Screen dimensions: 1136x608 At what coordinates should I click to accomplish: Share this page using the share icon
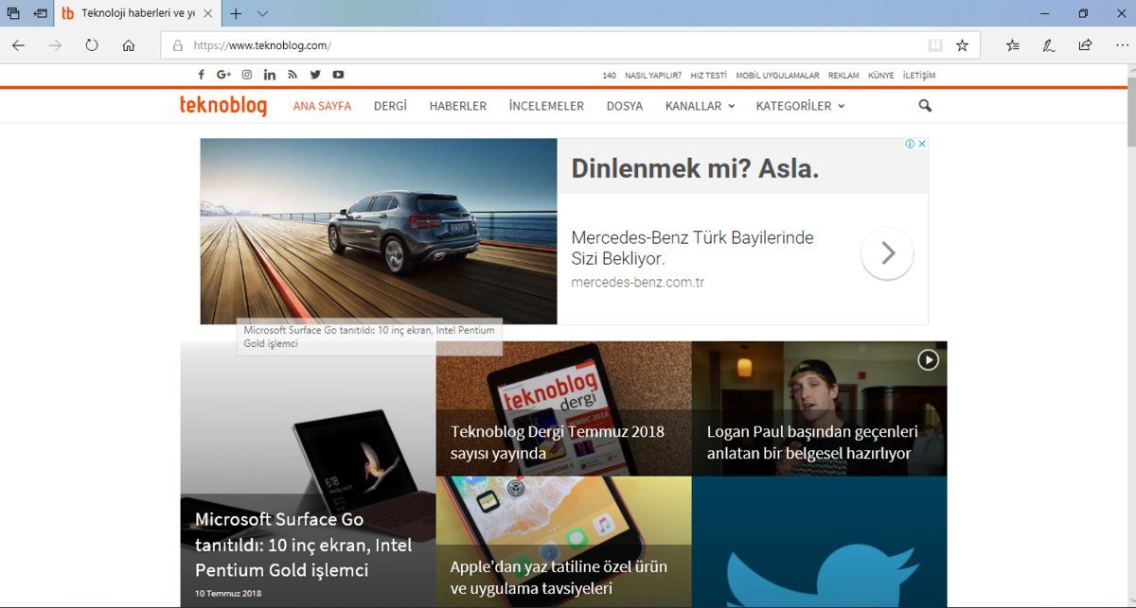[x=1085, y=45]
